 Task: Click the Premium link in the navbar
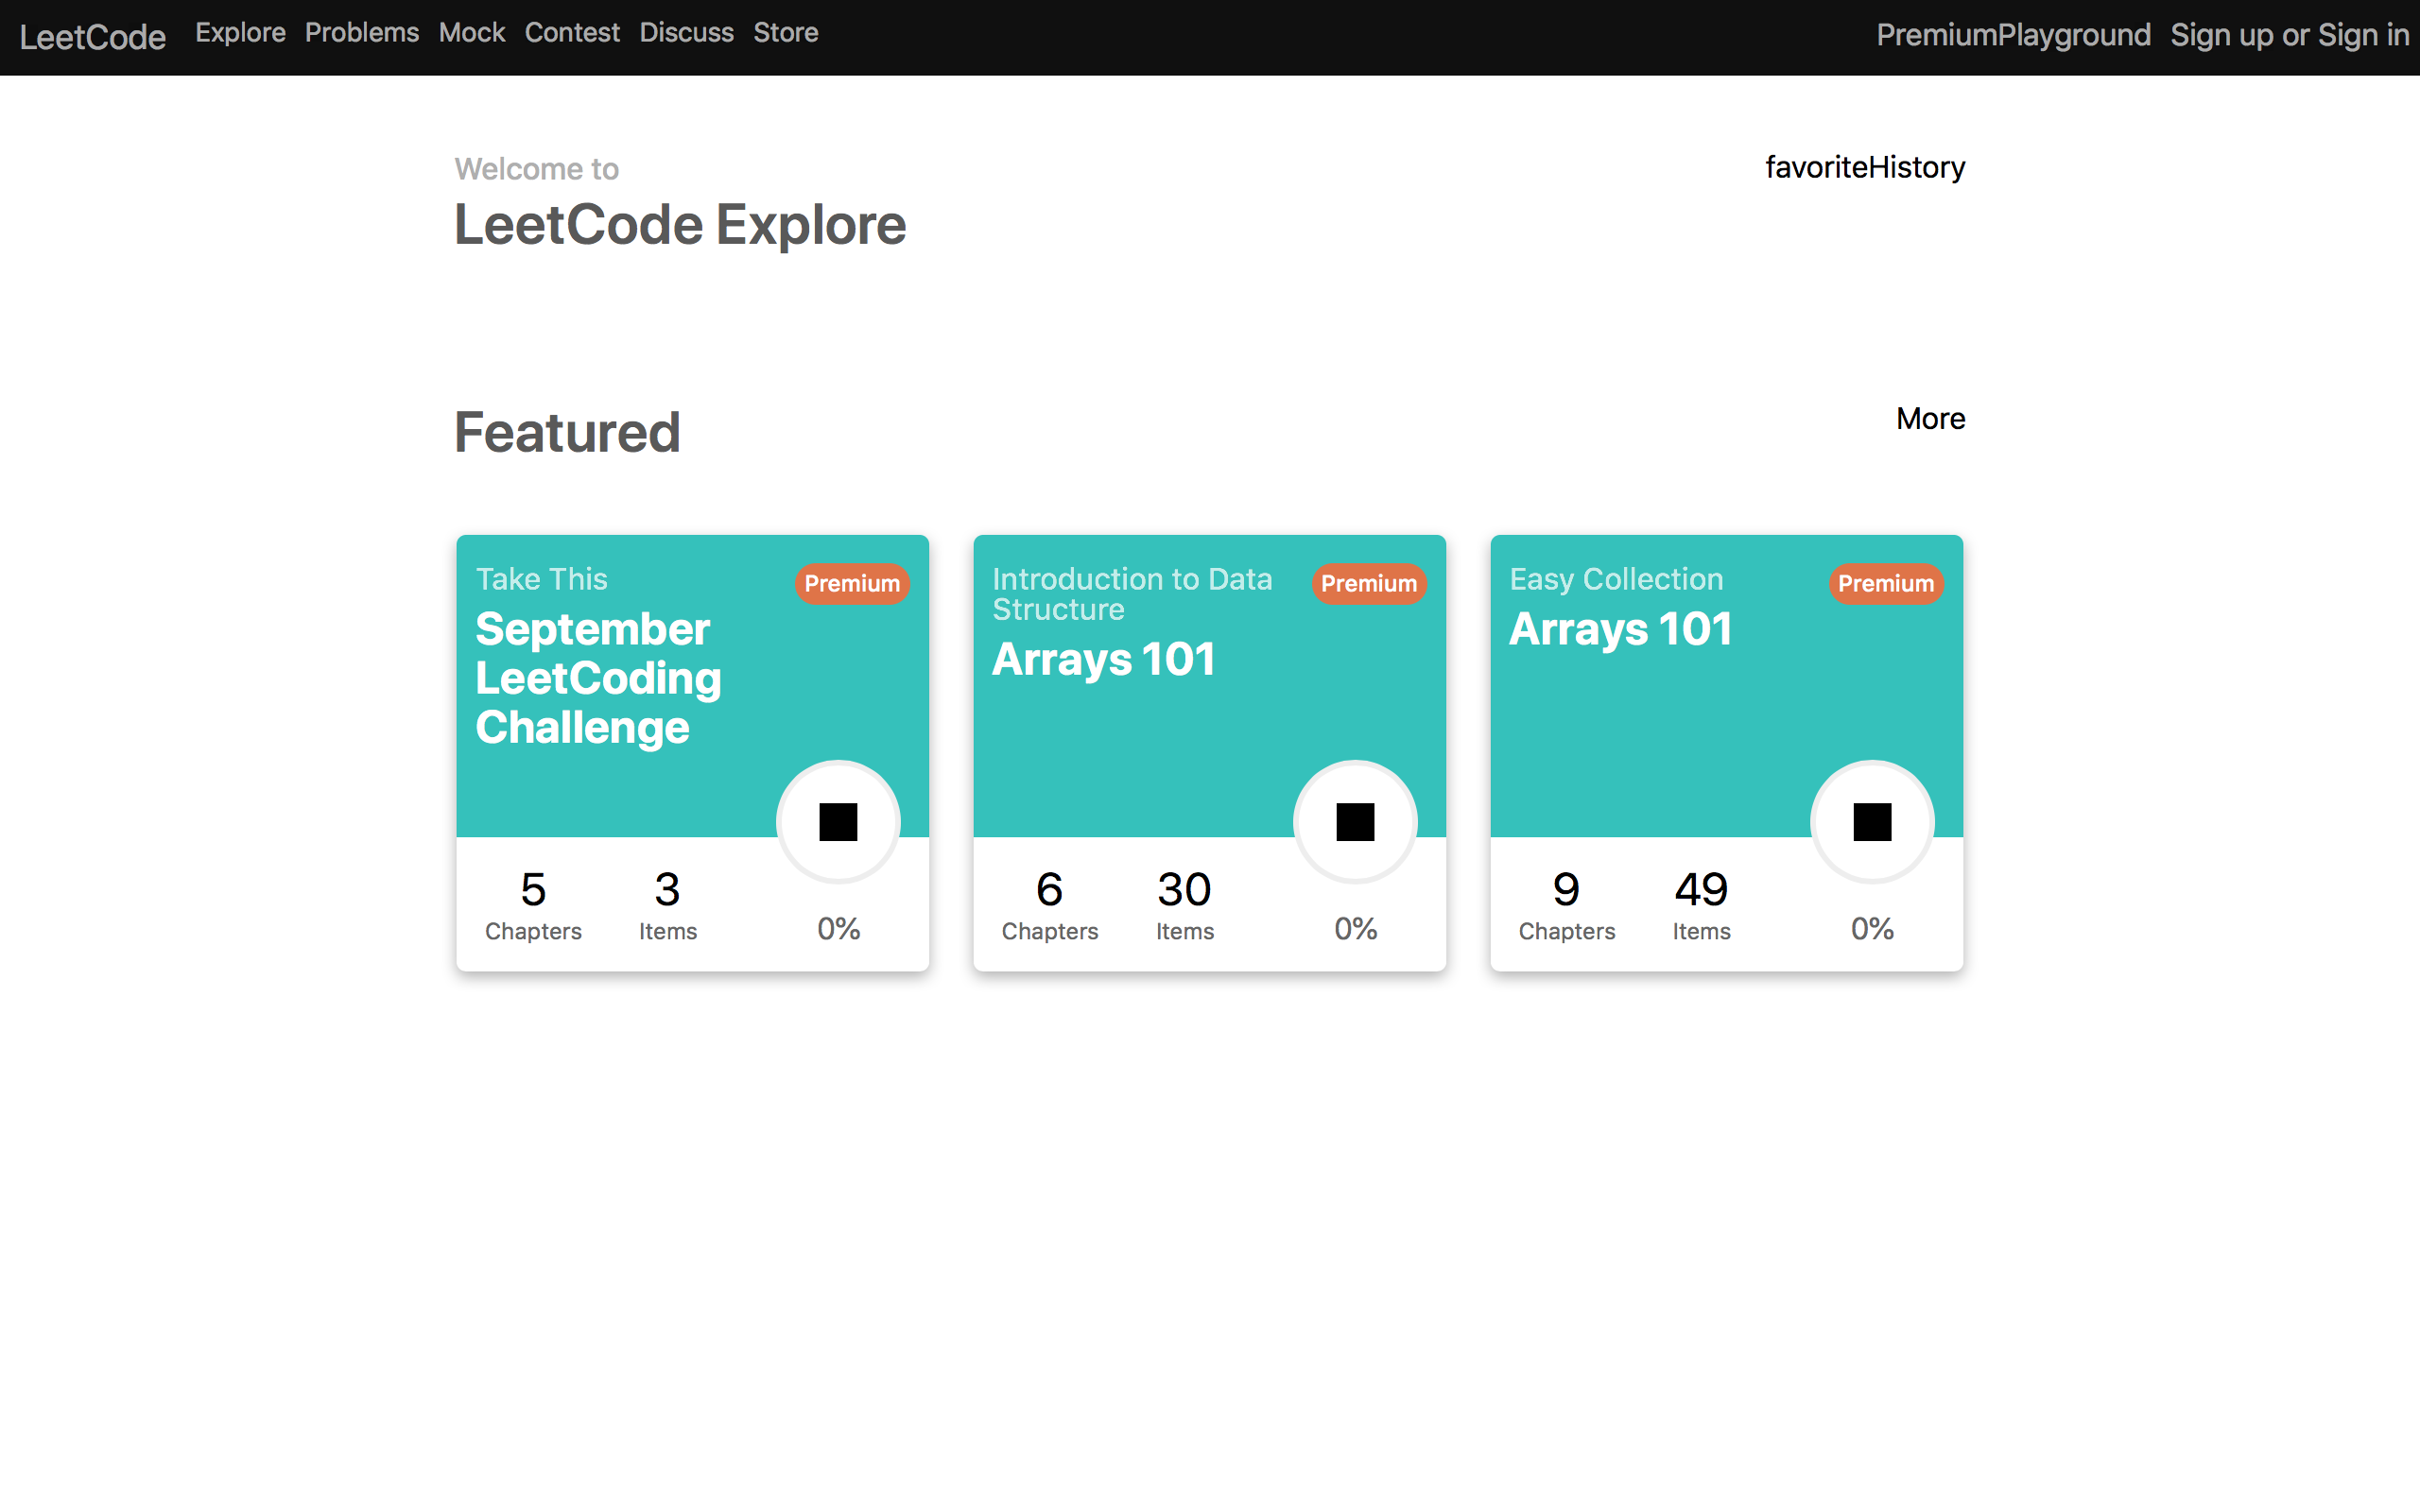[x=1937, y=35]
